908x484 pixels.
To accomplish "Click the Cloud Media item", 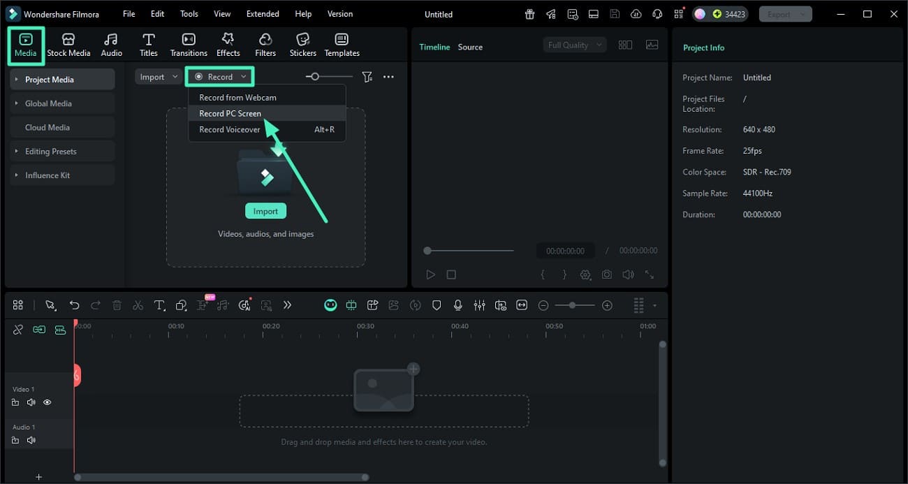I will click(x=62, y=127).
